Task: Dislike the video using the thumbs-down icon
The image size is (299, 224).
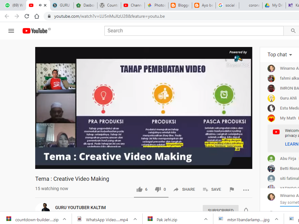Action: [158, 189]
